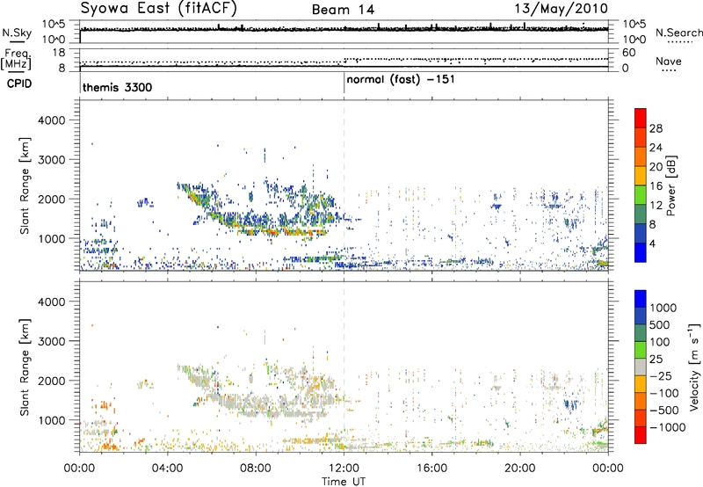Click the 'Power [dB]' colorbar label
Image resolution: width=703 pixels, height=487 pixels.
click(670, 185)
